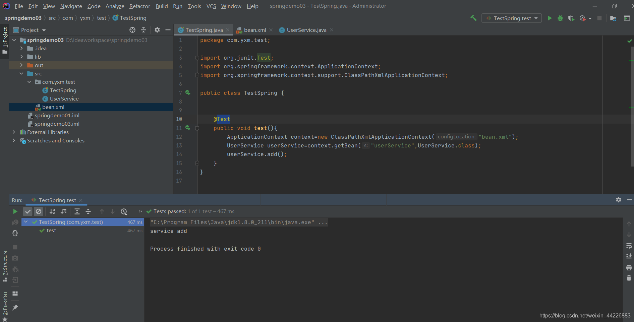Viewport: 634px width, 322px height.
Task: Start debugging with the bug icon
Action: click(560, 18)
